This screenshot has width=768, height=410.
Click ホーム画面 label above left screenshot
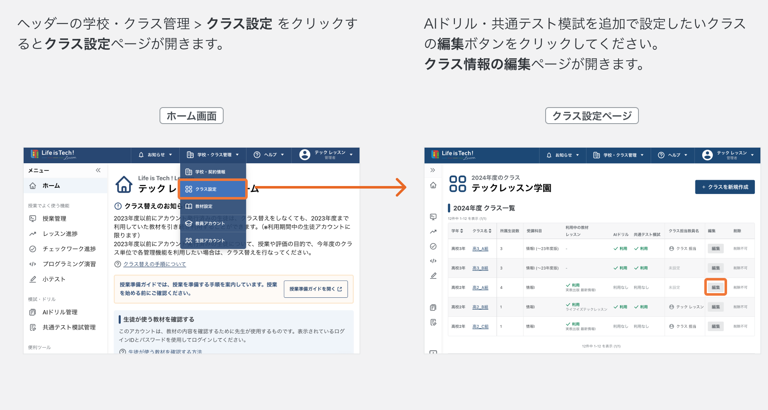(192, 116)
